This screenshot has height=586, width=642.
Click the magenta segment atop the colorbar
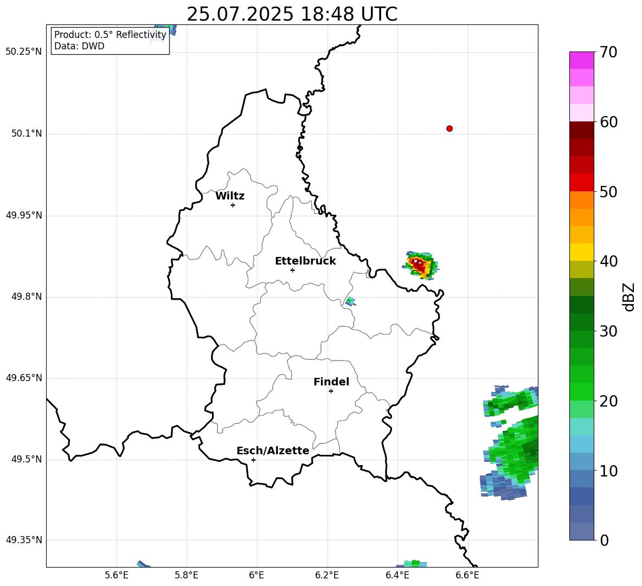(x=582, y=60)
